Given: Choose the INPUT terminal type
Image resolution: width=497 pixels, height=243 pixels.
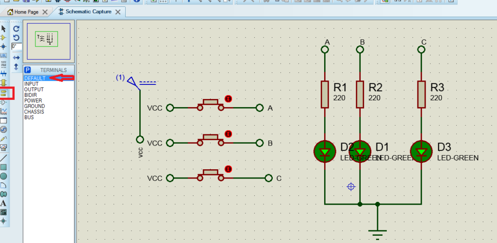Looking at the screenshot, I should [31, 84].
